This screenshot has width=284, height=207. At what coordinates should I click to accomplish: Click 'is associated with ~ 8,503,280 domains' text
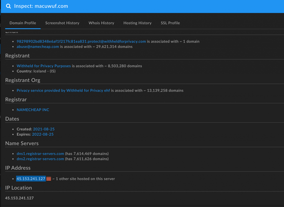coord(107,66)
